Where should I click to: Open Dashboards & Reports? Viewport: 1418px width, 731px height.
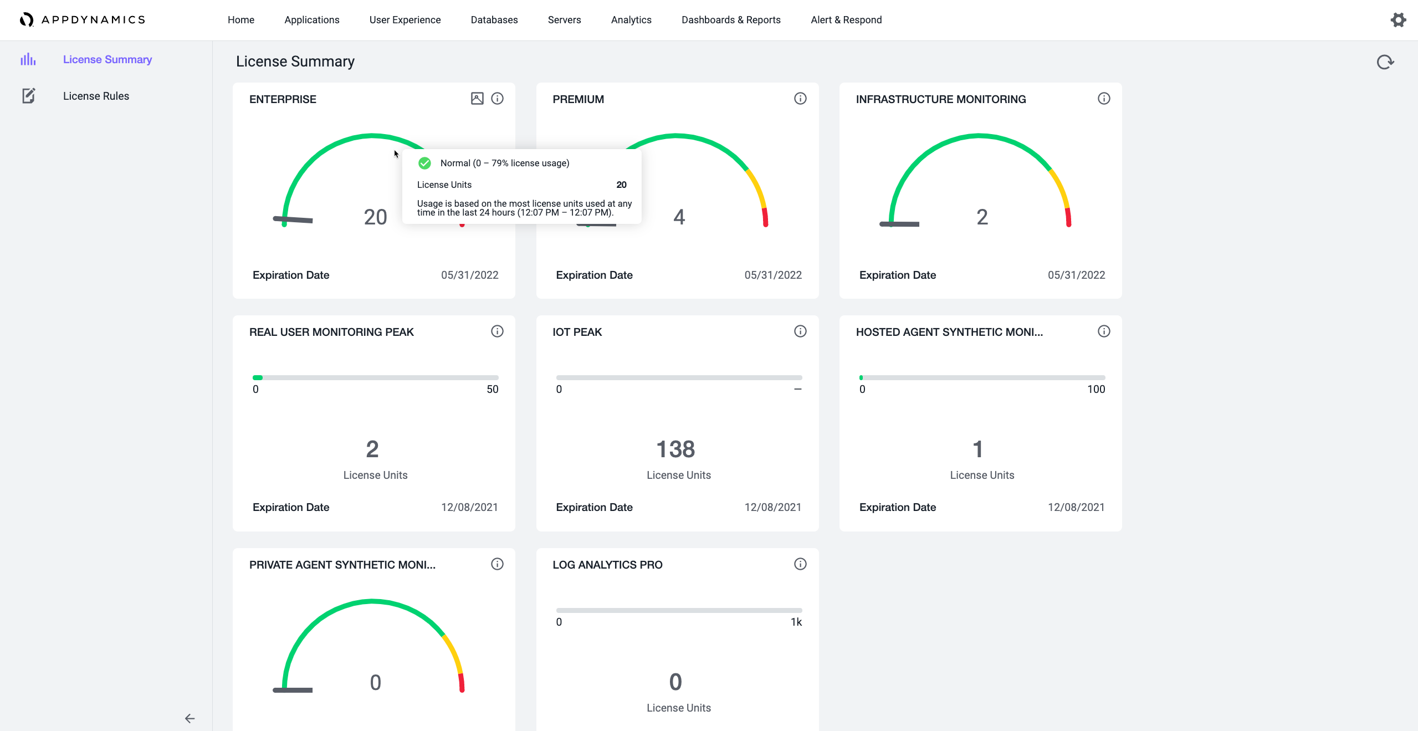tap(731, 20)
